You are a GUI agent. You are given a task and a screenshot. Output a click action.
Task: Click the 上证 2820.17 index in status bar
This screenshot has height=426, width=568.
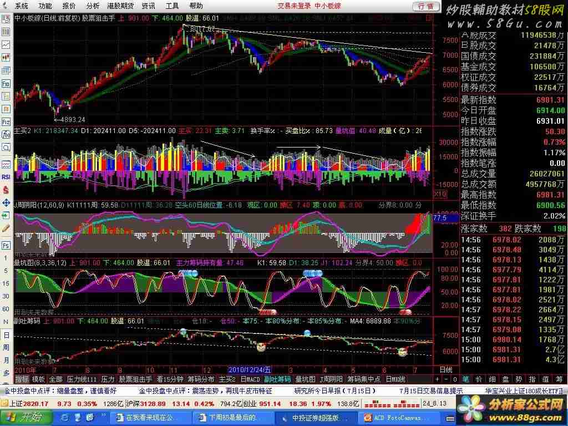(28, 403)
